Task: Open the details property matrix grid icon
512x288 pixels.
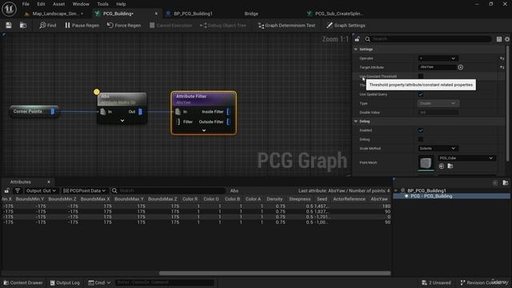Action: pyautogui.click(x=499, y=39)
